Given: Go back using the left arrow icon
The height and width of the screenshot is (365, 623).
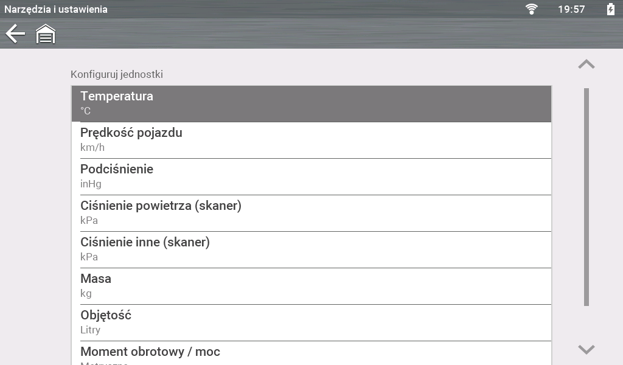Looking at the screenshot, I should [x=15, y=34].
